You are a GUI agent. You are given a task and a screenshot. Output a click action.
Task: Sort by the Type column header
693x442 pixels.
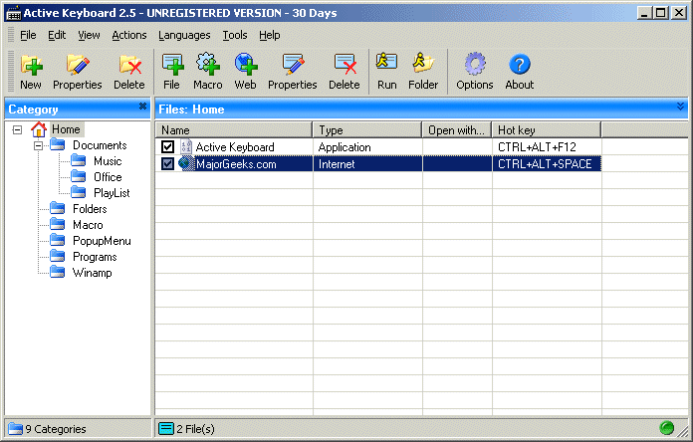pos(367,130)
